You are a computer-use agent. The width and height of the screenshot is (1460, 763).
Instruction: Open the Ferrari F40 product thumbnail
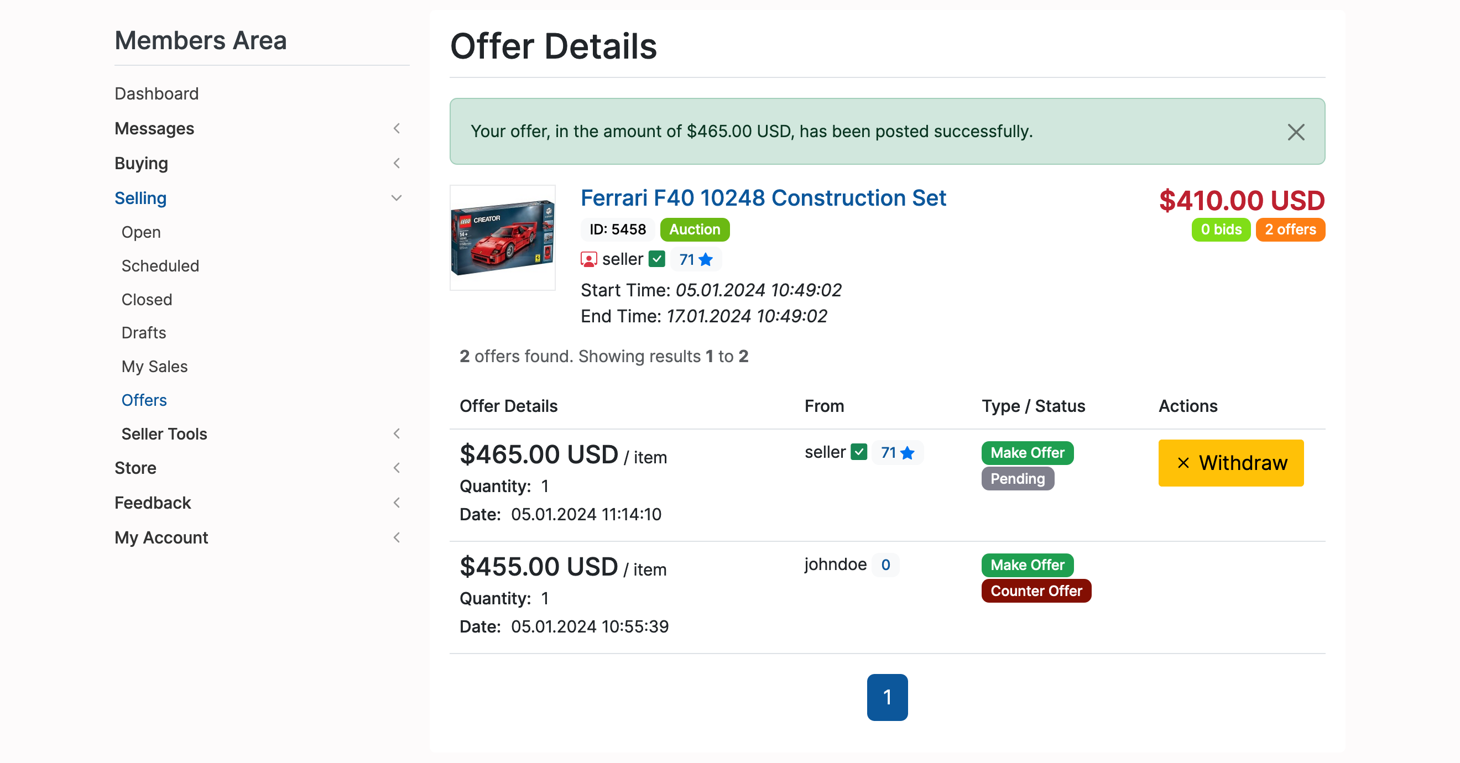tap(502, 237)
